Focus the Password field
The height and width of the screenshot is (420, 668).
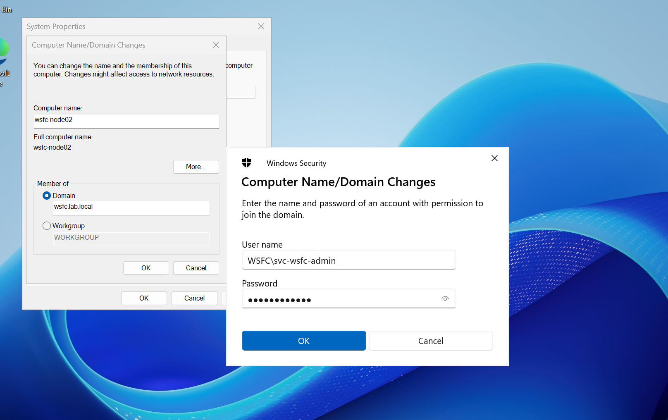(x=349, y=299)
